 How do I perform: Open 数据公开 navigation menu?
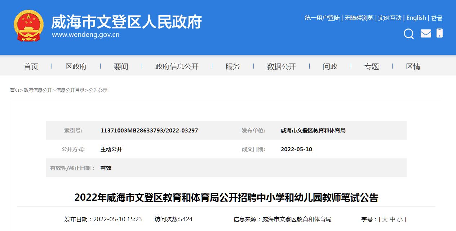tap(282, 66)
